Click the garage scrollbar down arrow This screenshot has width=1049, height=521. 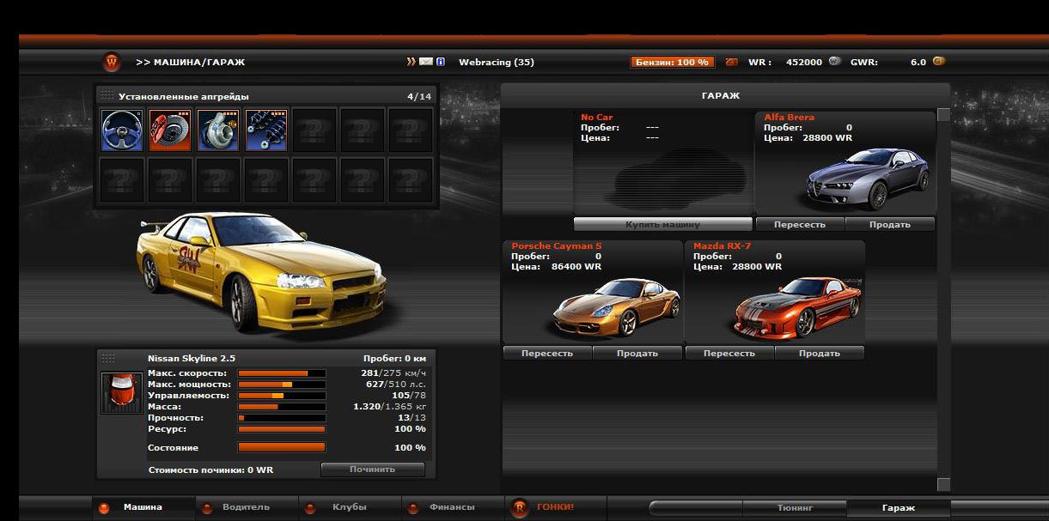tap(943, 485)
